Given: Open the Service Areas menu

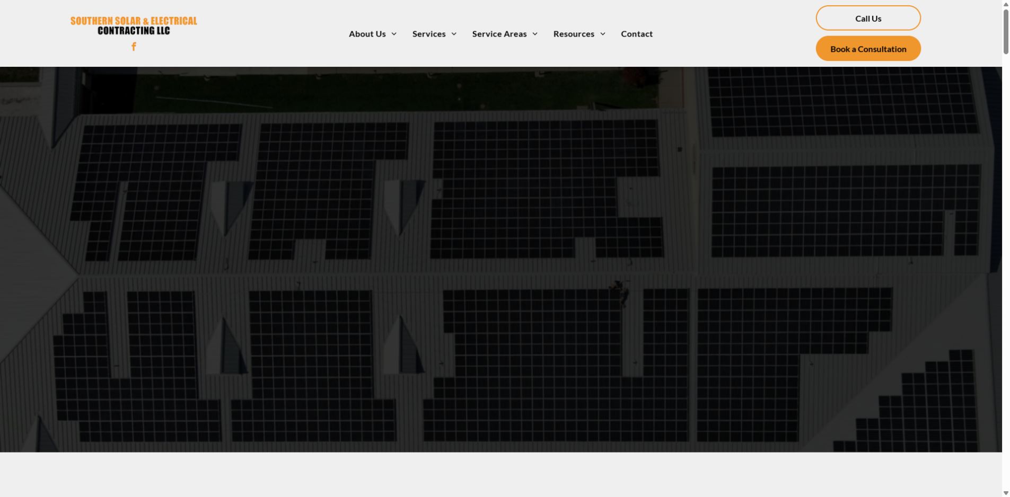Looking at the screenshot, I should click(x=499, y=34).
